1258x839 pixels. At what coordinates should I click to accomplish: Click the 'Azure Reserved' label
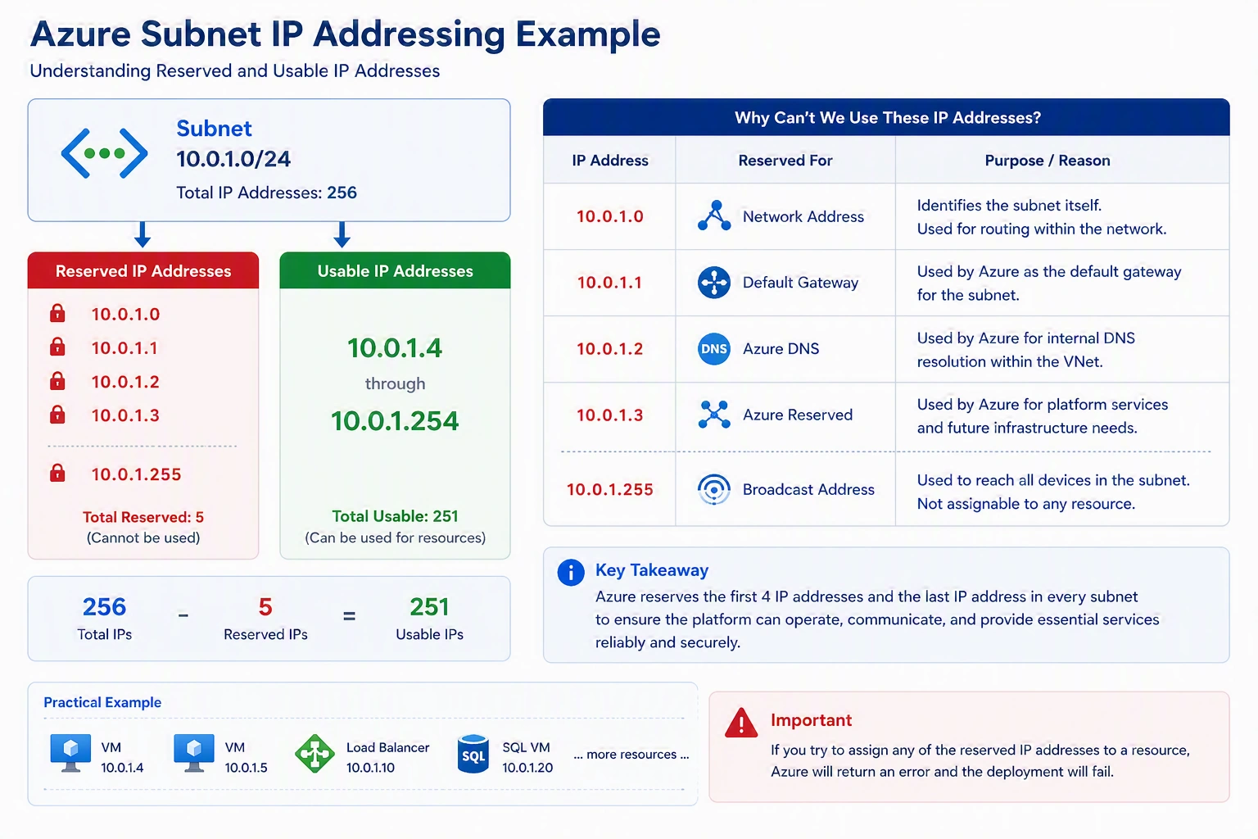click(x=798, y=415)
